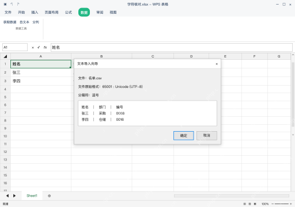Click the 分列 command
Screen dimensions: 295x207
pos(36,22)
